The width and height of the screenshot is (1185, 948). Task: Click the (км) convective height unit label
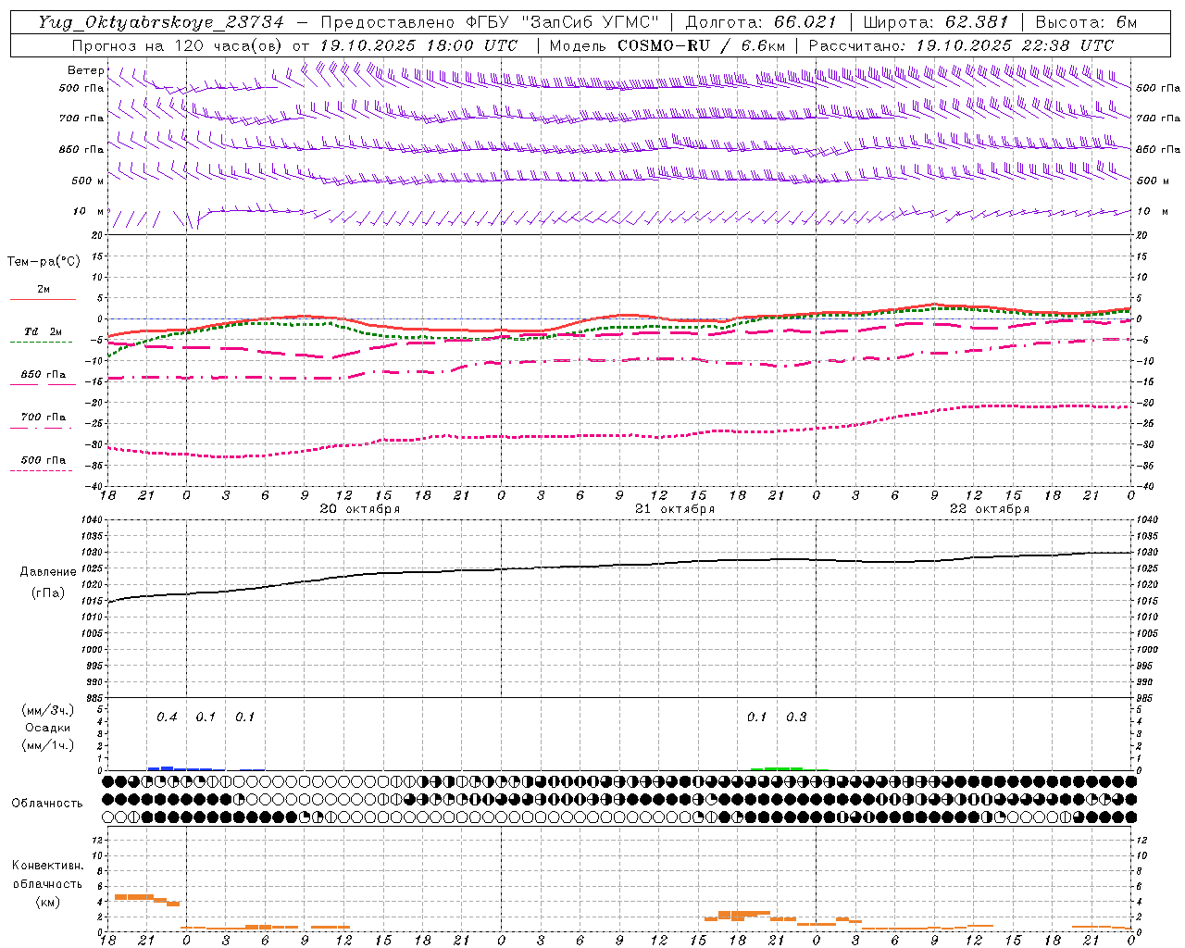[x=47, y=902]
